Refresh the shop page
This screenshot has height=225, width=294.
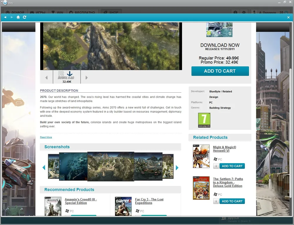[25, 17]
